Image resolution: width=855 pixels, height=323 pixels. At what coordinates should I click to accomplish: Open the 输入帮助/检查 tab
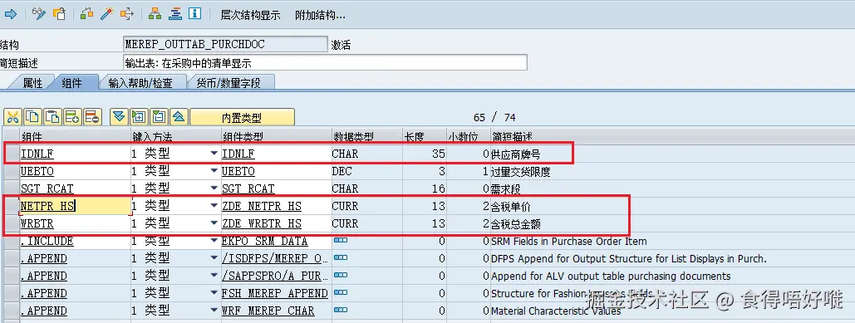[x=140, y=83]
